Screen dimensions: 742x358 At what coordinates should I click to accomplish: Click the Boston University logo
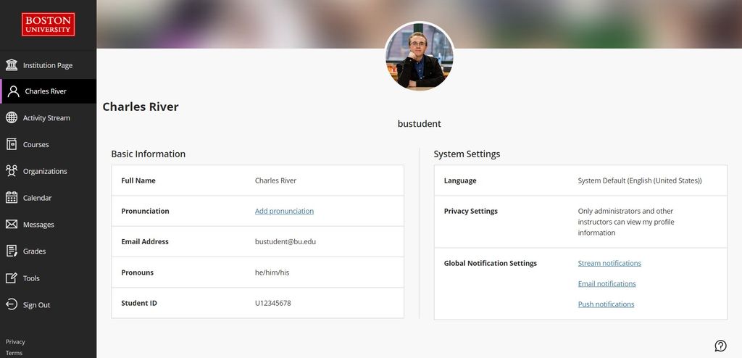click(x=49, y=24)
